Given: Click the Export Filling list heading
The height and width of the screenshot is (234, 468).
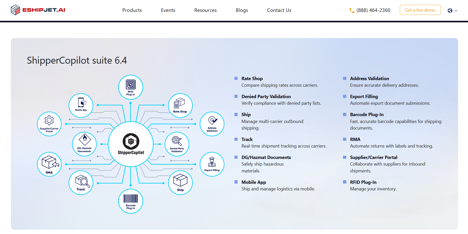Looking at the screenshot, I should click(364, 97).
